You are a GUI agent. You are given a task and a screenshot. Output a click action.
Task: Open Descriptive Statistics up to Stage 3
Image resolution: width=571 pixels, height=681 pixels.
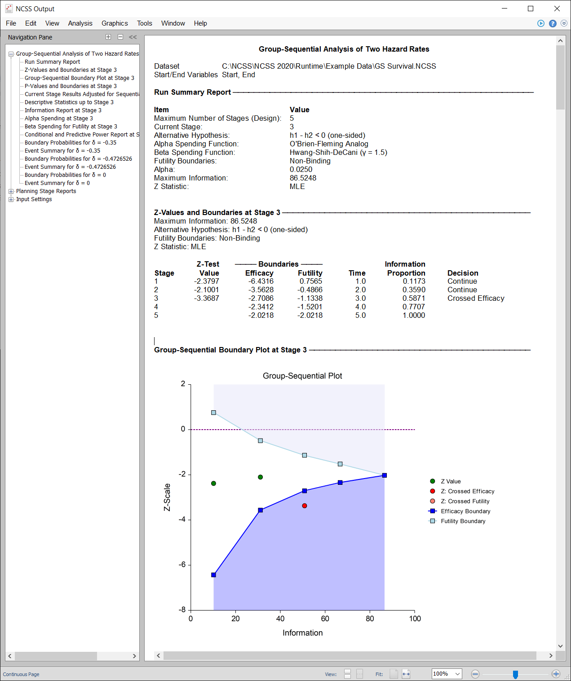click(69, 102)
